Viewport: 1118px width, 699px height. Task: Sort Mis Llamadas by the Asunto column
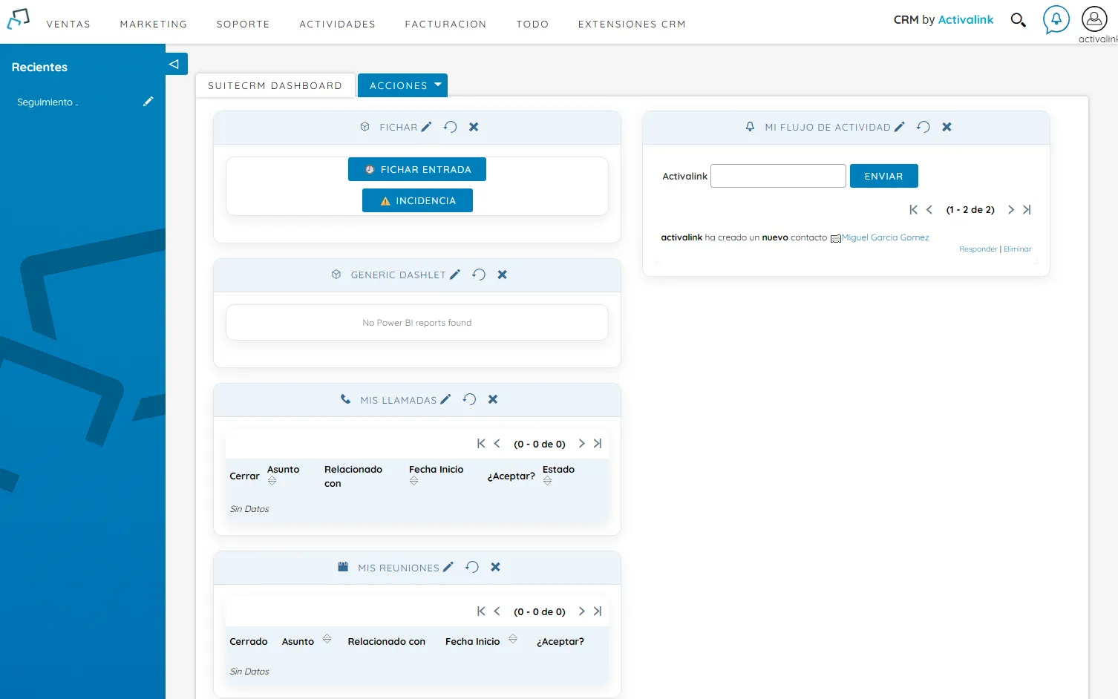click(272, 481)
